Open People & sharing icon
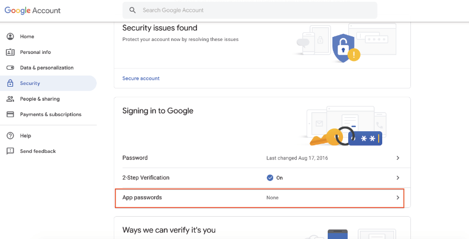The image size is (469, 239). pos(10,99)
